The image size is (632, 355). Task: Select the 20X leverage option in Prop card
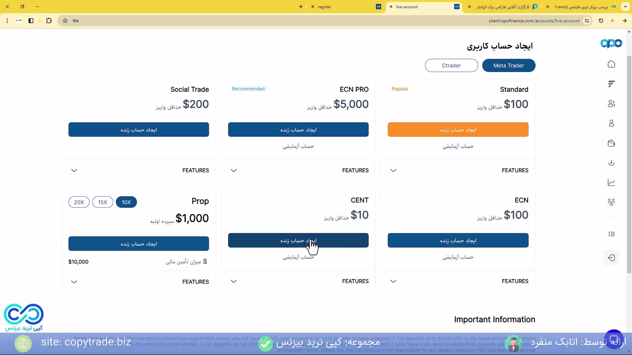click(x=79, y=202)
